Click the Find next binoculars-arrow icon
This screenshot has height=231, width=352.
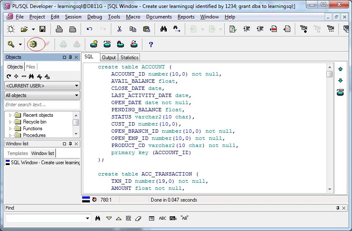click(177, 29)
